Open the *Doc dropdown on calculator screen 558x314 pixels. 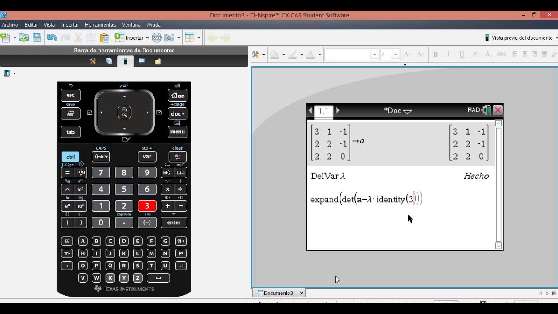click(398, 111)
